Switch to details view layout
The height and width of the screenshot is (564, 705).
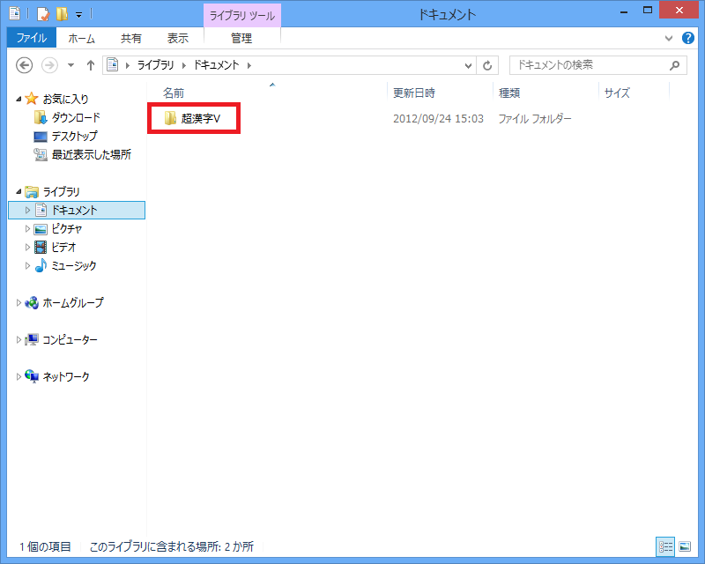664,546
